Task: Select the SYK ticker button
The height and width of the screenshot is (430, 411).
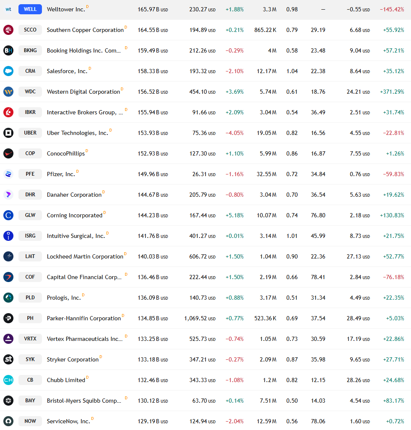Action: point(30,359)
